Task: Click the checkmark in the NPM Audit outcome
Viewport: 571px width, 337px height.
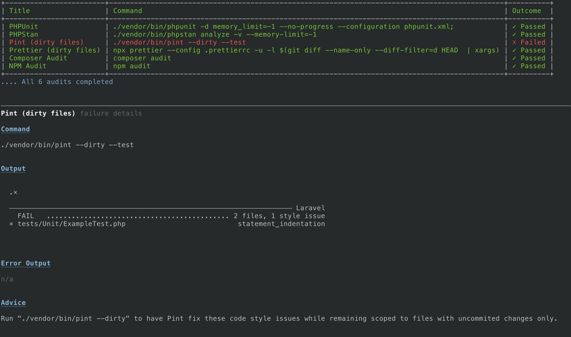Action: coord(514,66)
